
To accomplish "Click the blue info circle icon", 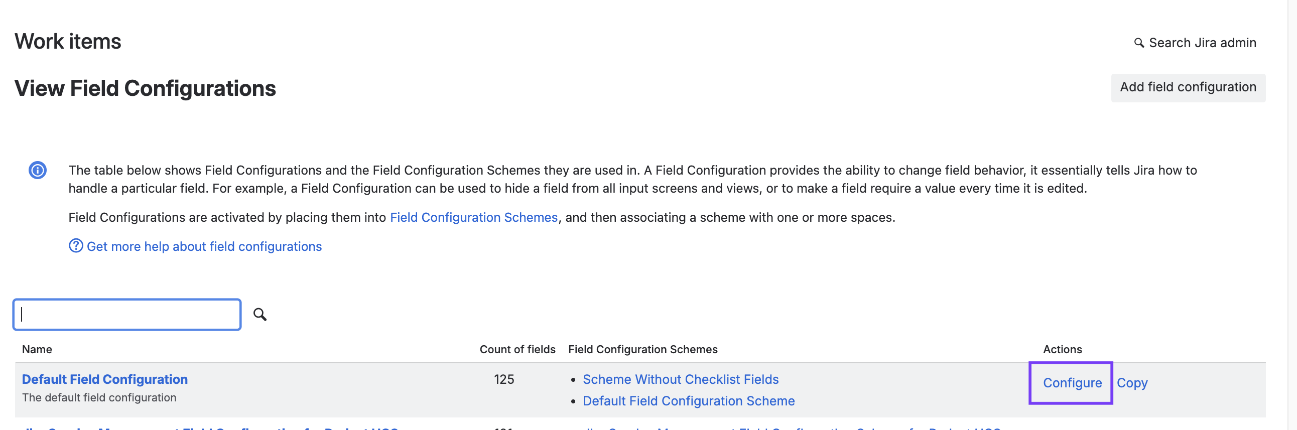I will (x=38, y=170).
